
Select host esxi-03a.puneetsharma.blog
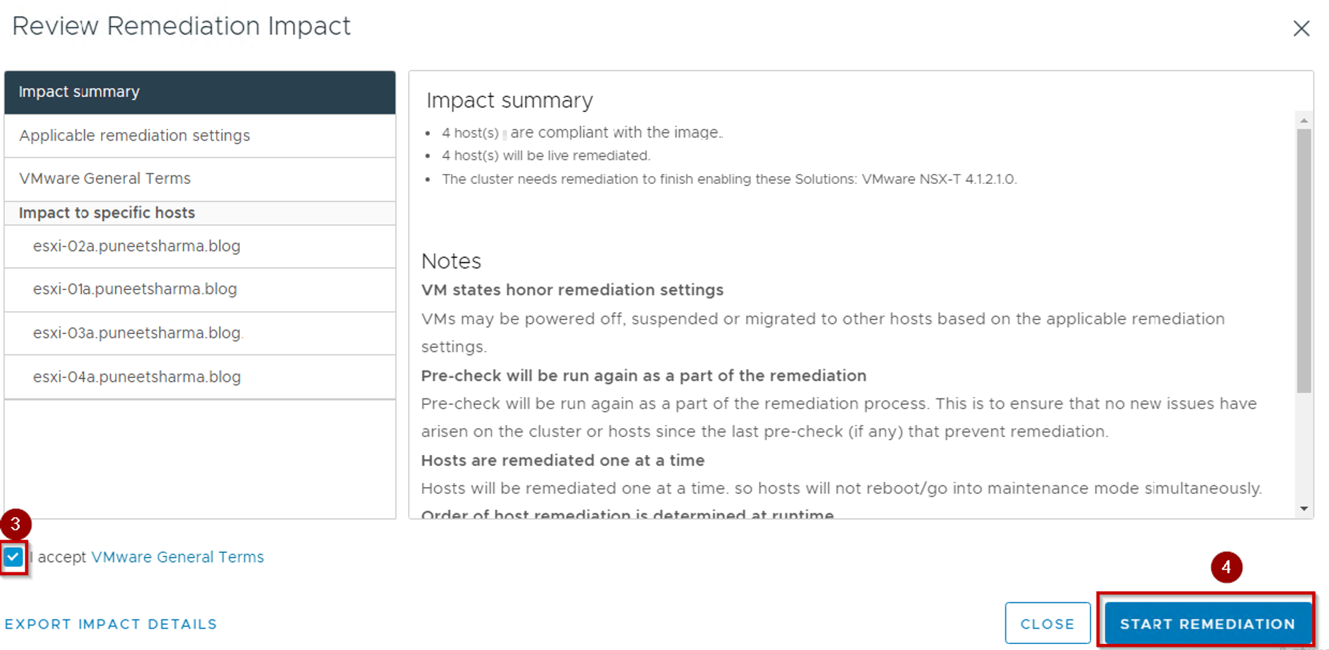(137, 333)
